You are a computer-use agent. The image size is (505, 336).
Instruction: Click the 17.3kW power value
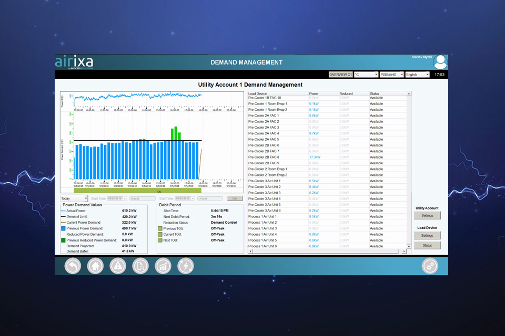coord(315,157)
